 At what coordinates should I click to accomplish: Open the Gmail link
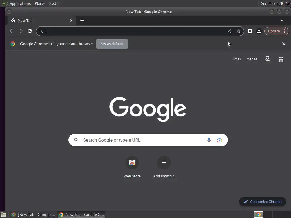(x=236, y=59)
